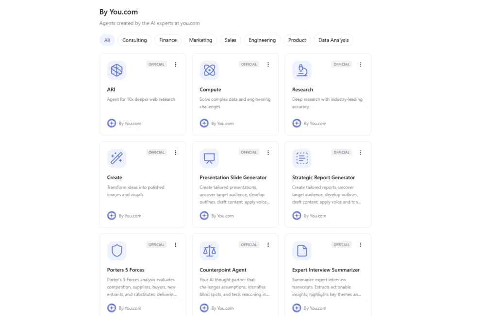Click the Counterpoint Agent scales icon
This screenshot has height=316, width=497.
click(x=209, y=251)
